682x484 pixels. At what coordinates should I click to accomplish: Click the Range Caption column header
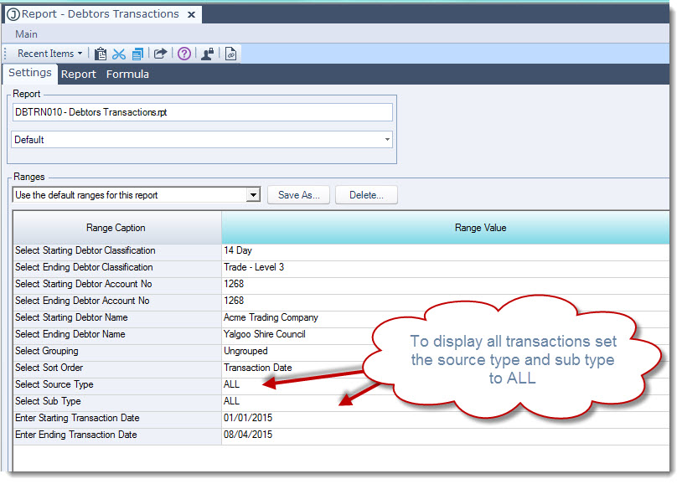(116, 228)
